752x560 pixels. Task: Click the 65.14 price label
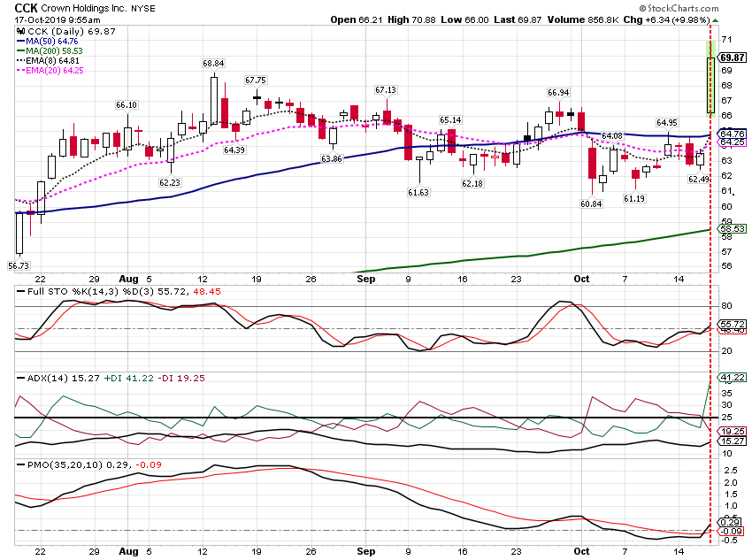coord(450,119)
